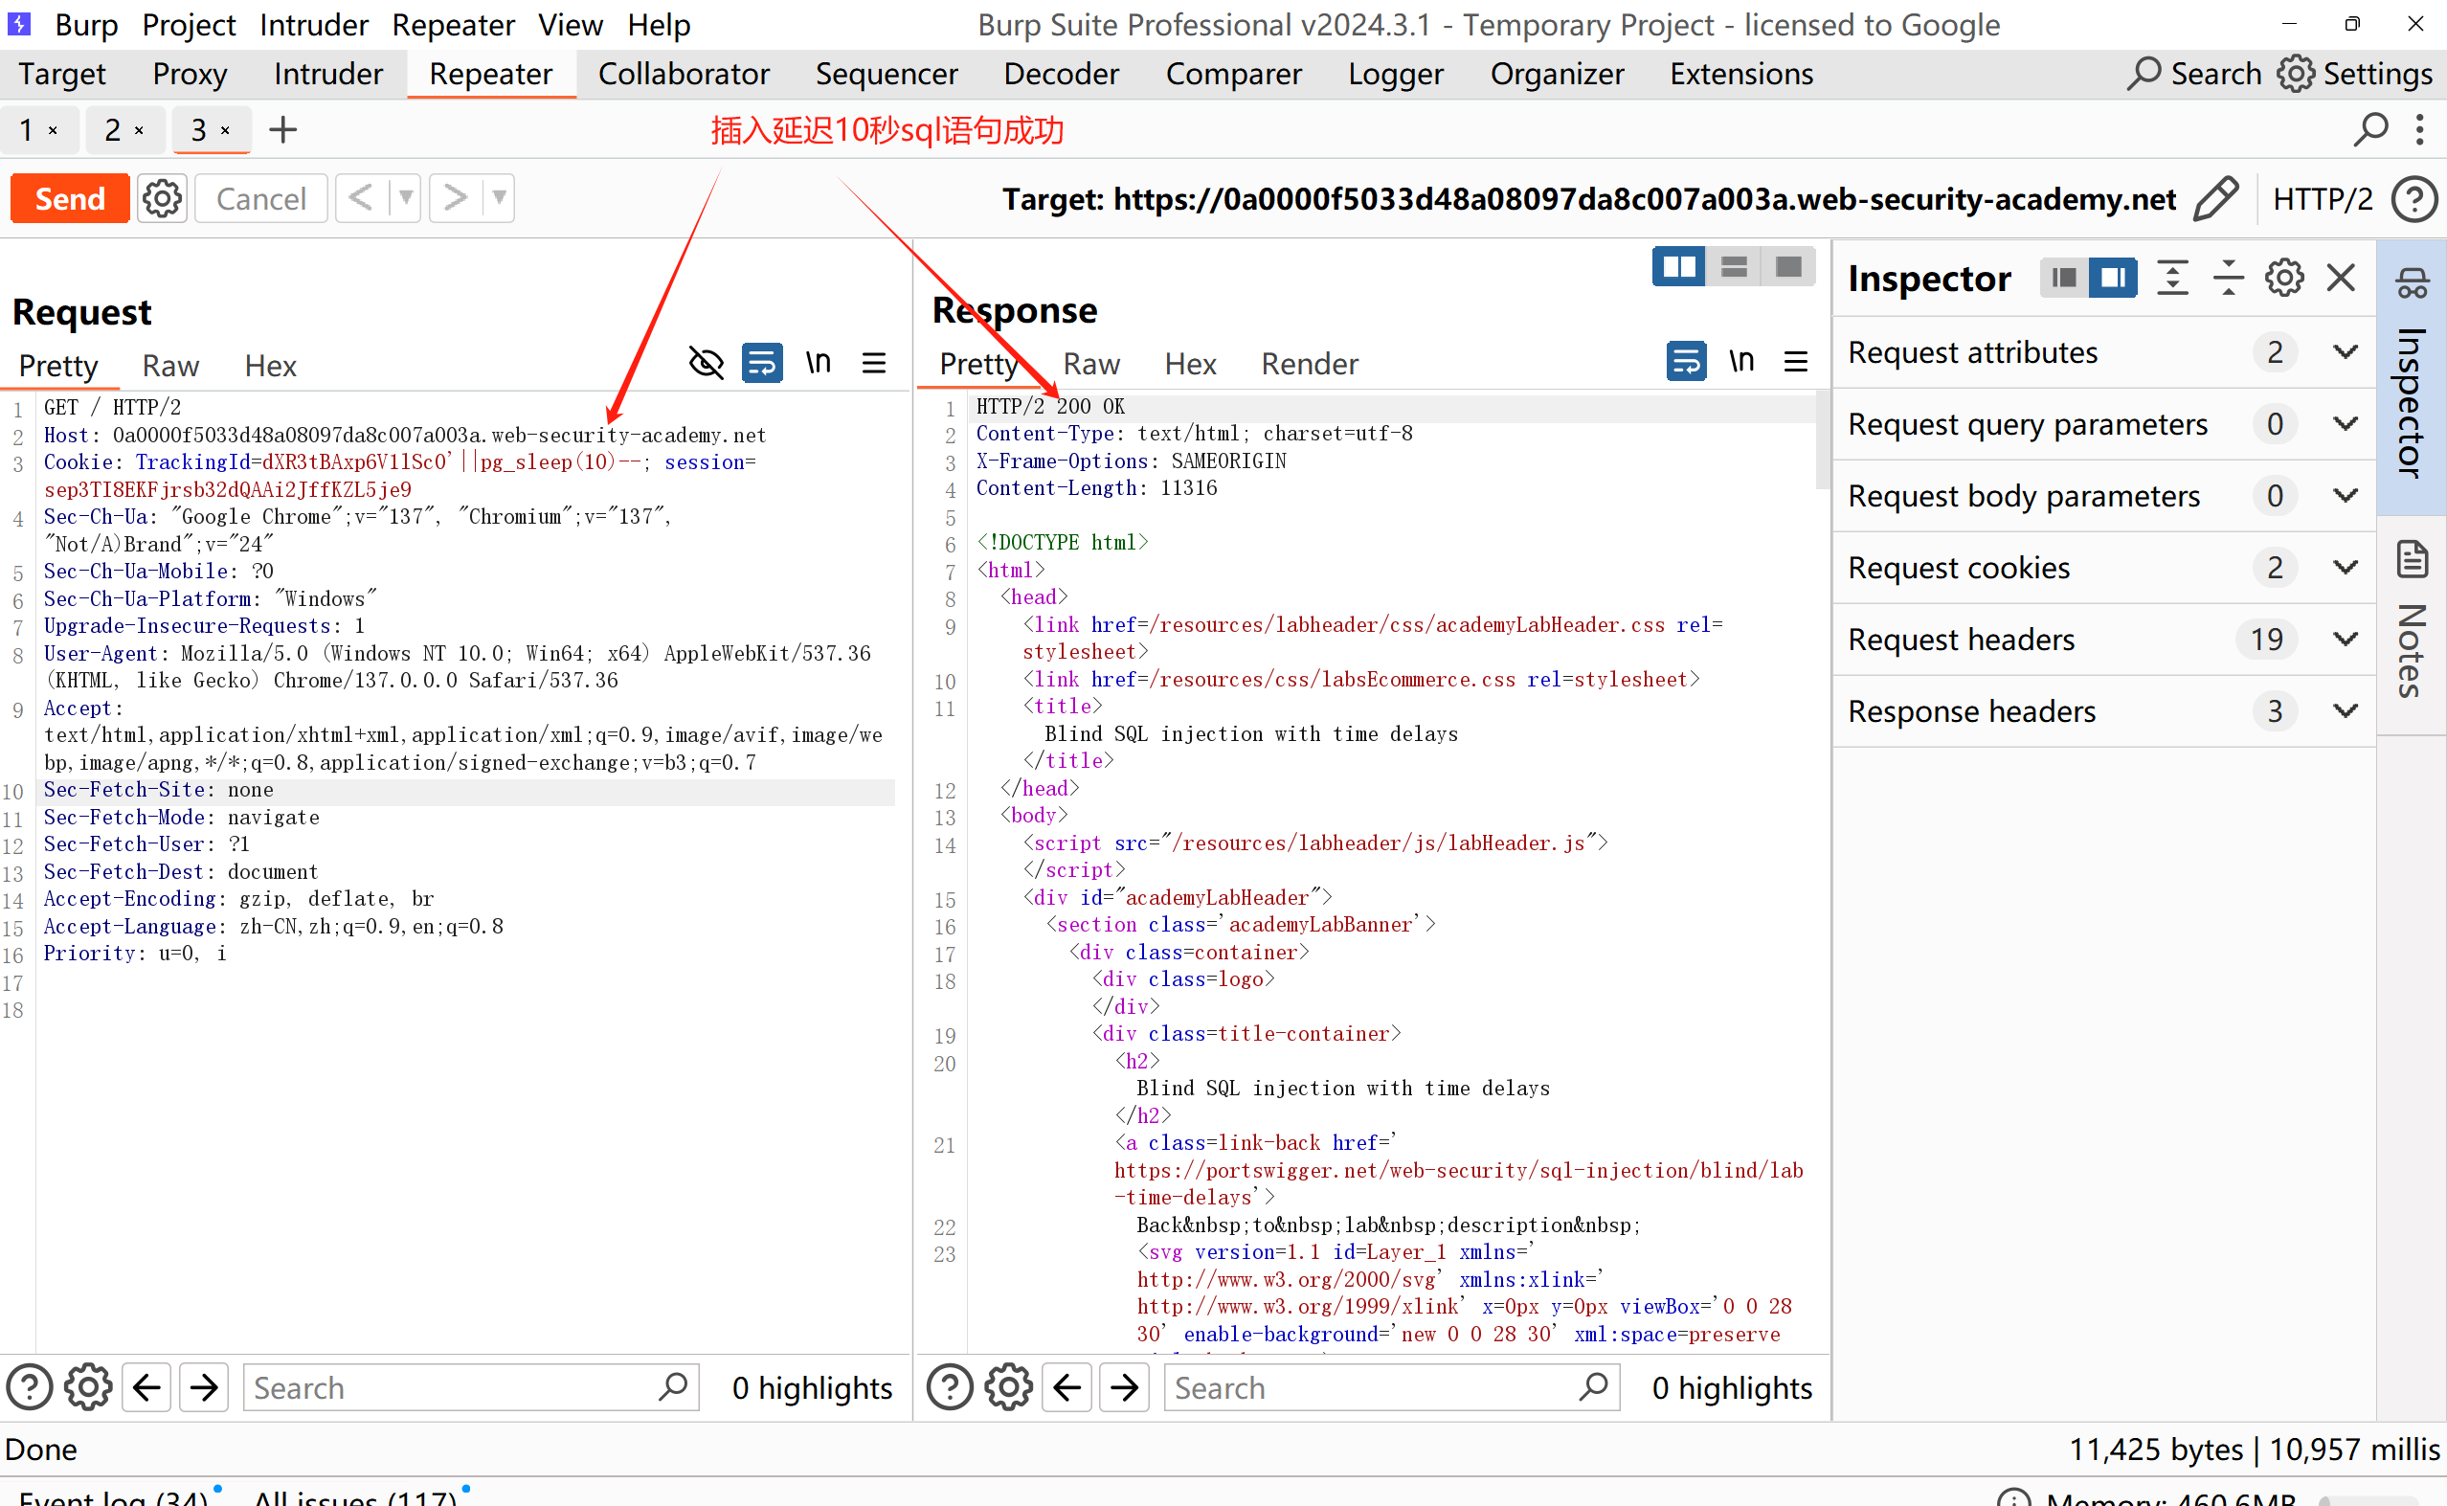Open Inspector settings gear icon
The width and height of the screenshot is (2447, 1506).
(x=2283, y=278)
